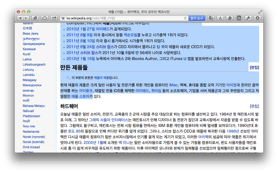
Task: Open the 엑손모빌 link
Action: click(x=130, y=35)
